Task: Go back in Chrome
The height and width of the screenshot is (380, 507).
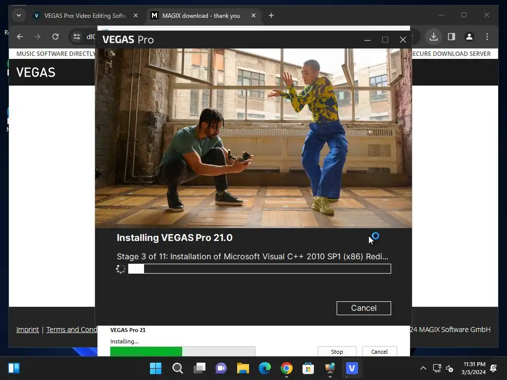Action: tap(20, 37)
